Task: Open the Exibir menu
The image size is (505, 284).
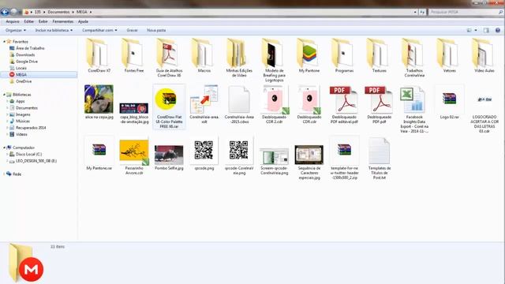Action: click(43, 21)
